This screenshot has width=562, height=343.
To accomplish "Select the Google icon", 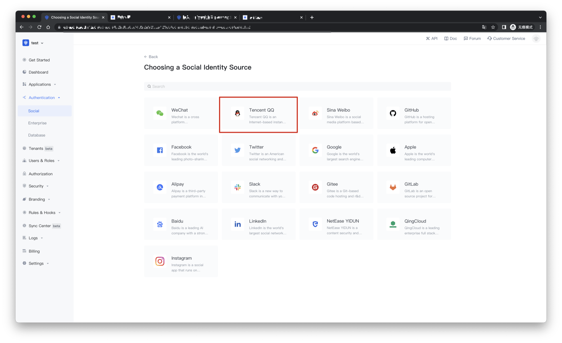I will pyautogui.click(x=315, y=150).
